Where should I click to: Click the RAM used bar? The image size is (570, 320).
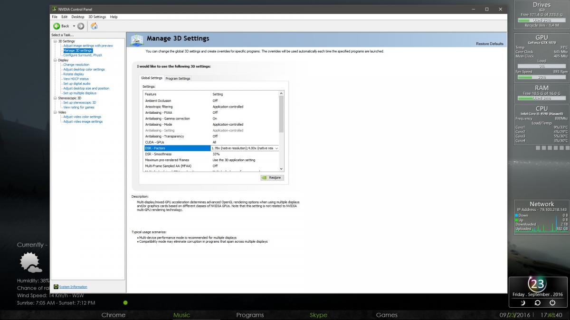point(541,98)
